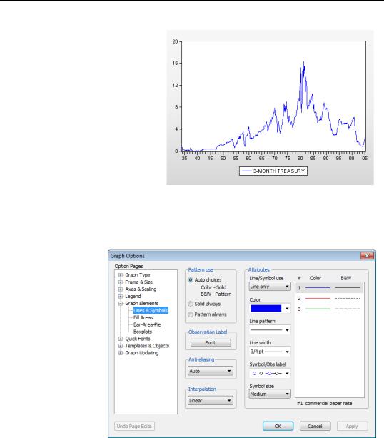Select Graph Updating label in tree

pyautogui.click(x=142, y=353)
